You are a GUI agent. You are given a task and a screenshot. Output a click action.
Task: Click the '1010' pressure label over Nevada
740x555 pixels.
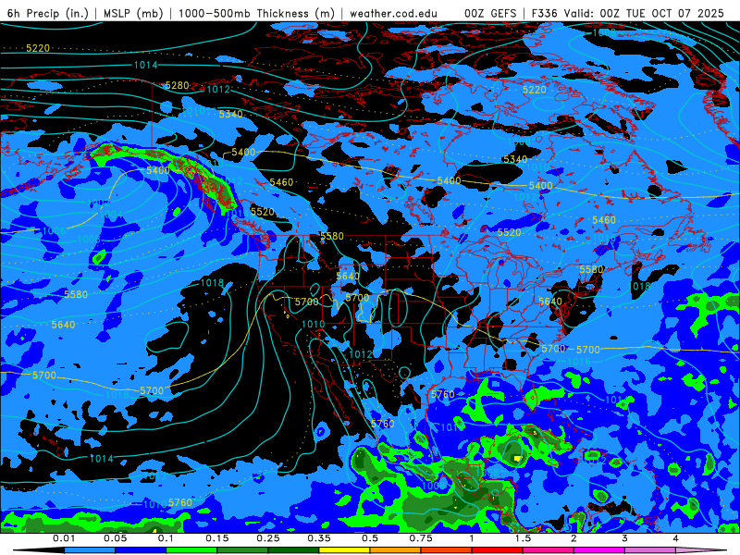click(x=313, y=325)
